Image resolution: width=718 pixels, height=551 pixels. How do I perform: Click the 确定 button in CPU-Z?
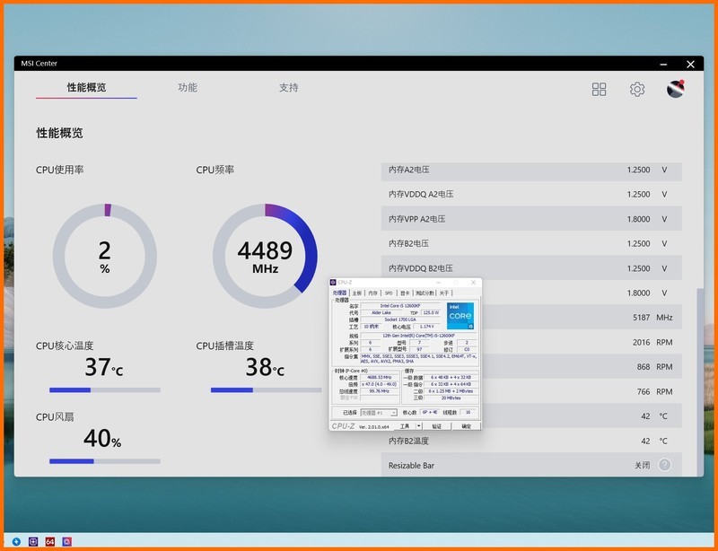point(466,426)
